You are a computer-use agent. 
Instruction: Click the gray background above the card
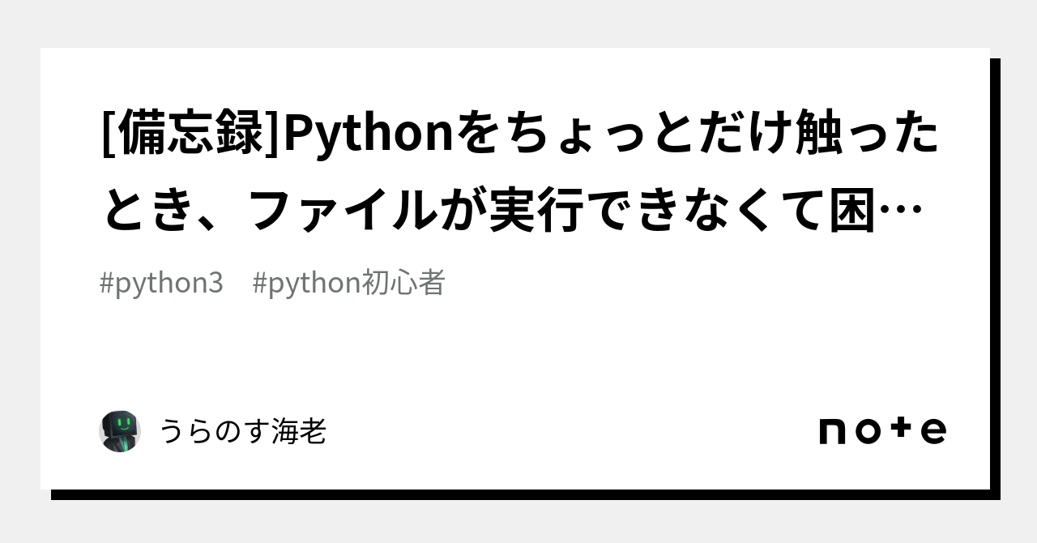pyautogui.click(x=518, y=23)
